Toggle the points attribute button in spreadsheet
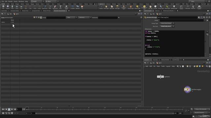The width and height of the screenshot is (211, 118). coord(34,17)
